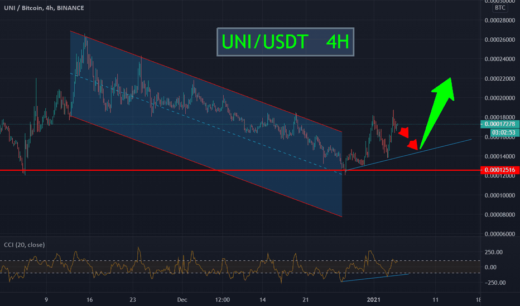Click the 03:02:53 bar countdown label
The height and width of the screenshot is (306, 520).
coord(504,132)
